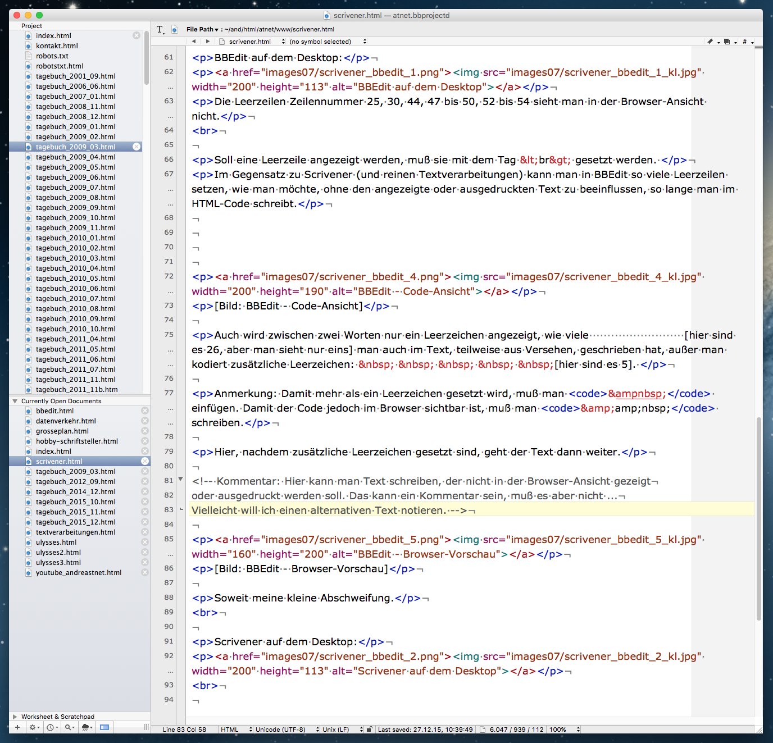This screenshot has height=743, width=773.
Task: Change language from HTML popup
Action: [236, 730]
